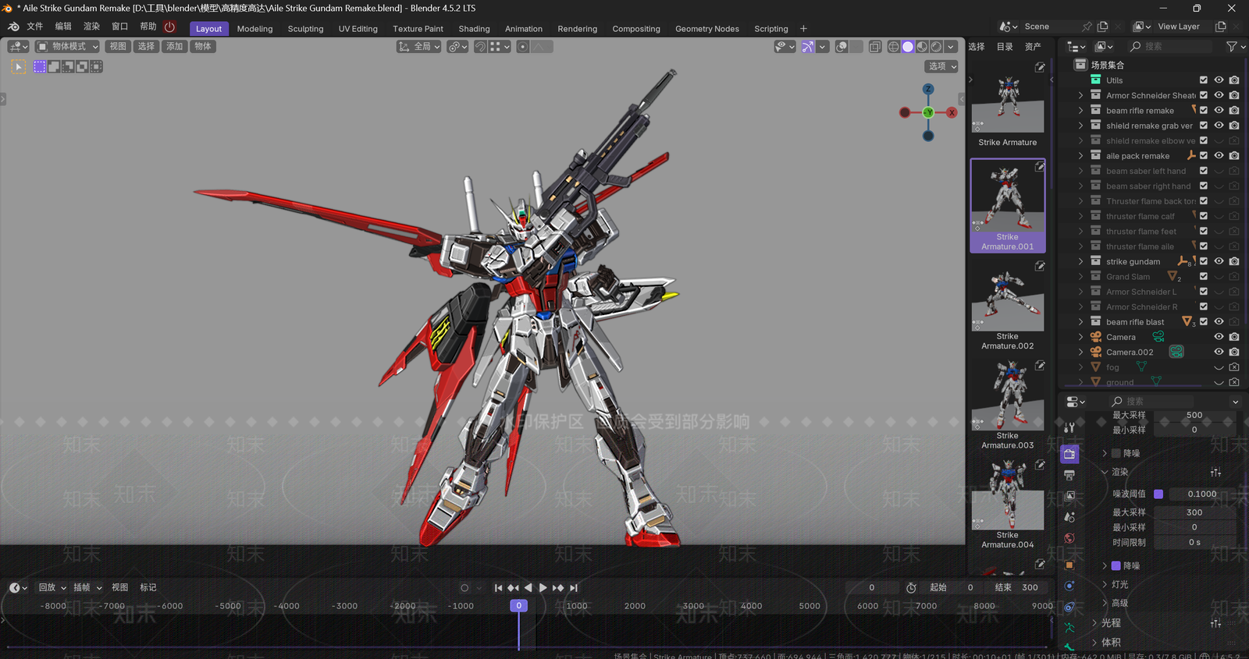Uncheck the Utils collection checkbox

(1203, 80)
